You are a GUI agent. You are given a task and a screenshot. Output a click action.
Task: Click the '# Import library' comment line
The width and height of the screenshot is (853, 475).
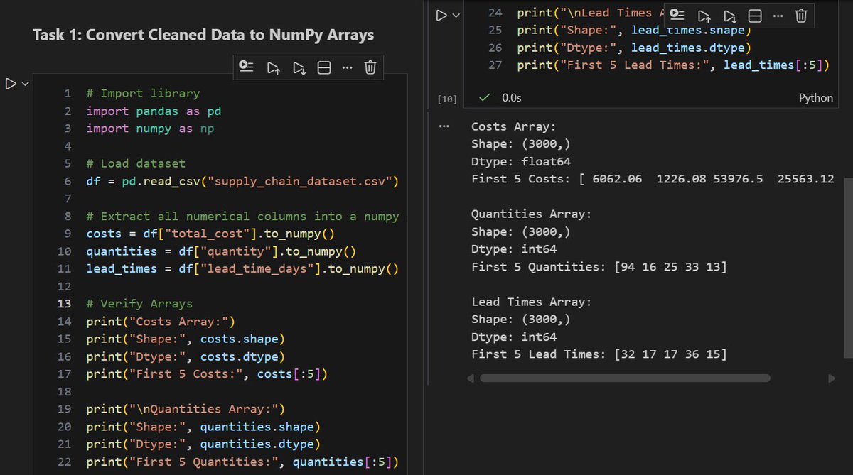[x=143, y=93]
